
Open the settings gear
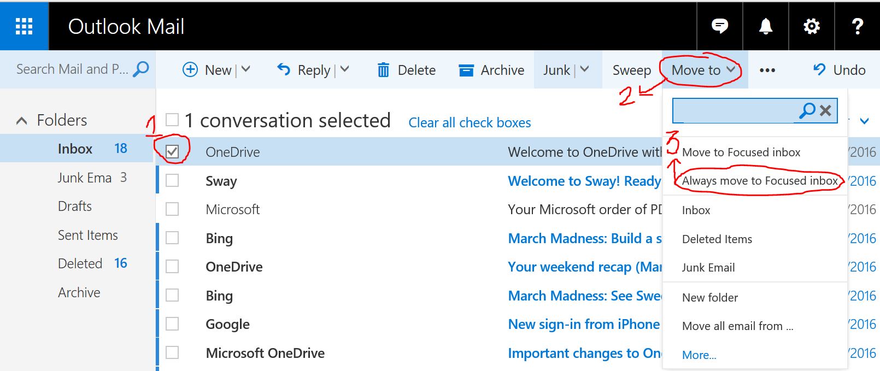(x=812, y=26)
